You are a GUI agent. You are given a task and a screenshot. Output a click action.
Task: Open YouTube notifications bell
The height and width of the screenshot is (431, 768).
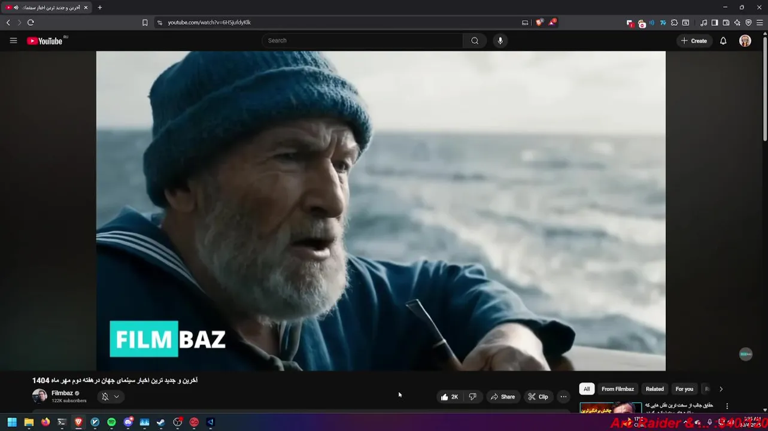723,41
